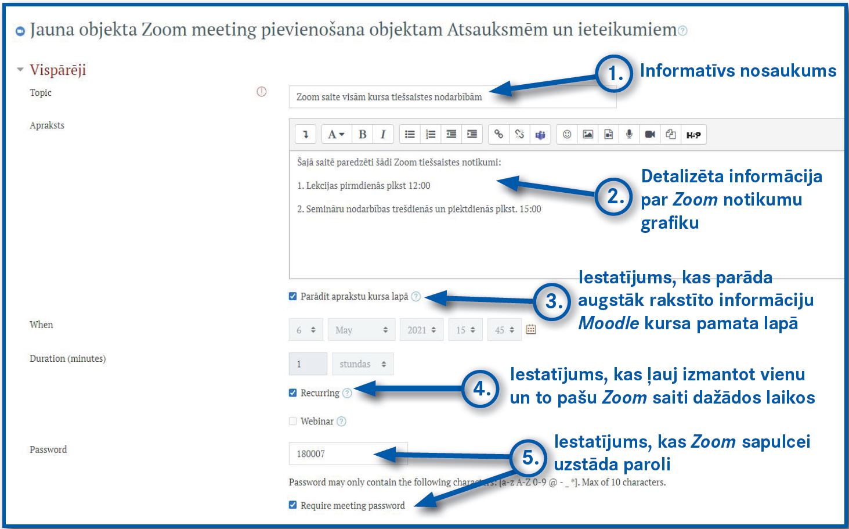849x529 pixels.
Task: Enable the Webinar checkbox
Action: pos(293,422)
